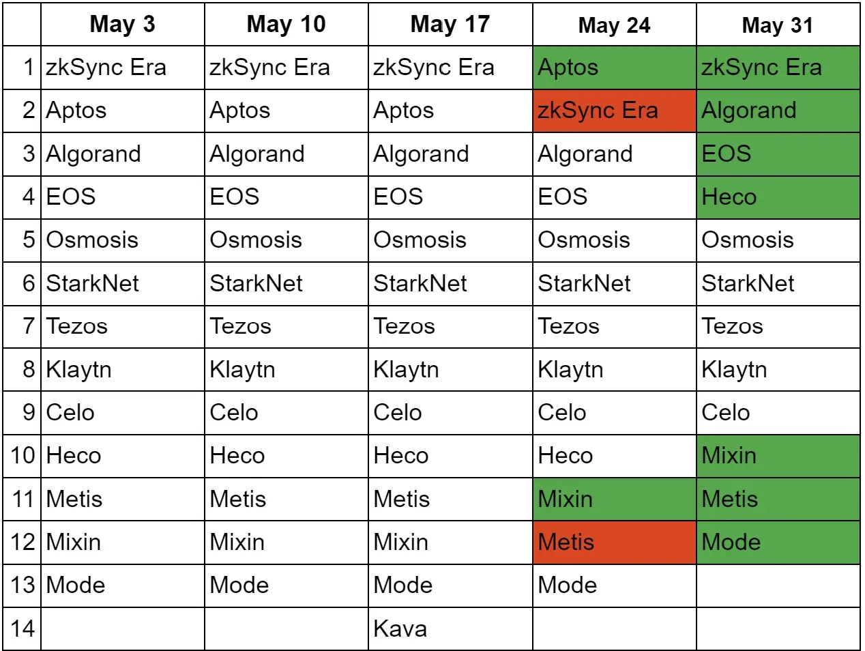
Task: Select the green zkSync Era cell in May 31
Action: 778,68
